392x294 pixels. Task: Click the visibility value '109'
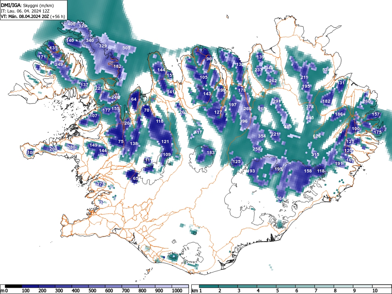(167, 154)
